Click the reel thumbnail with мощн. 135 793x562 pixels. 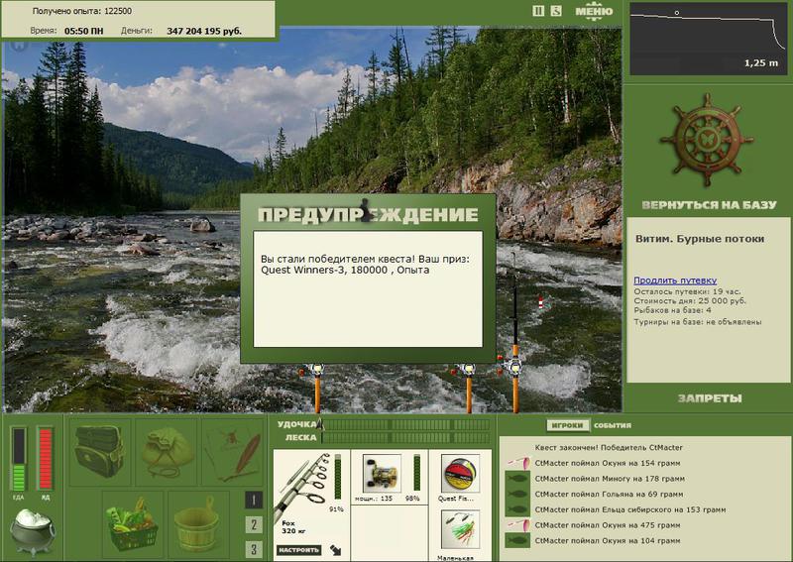point(382,474)
